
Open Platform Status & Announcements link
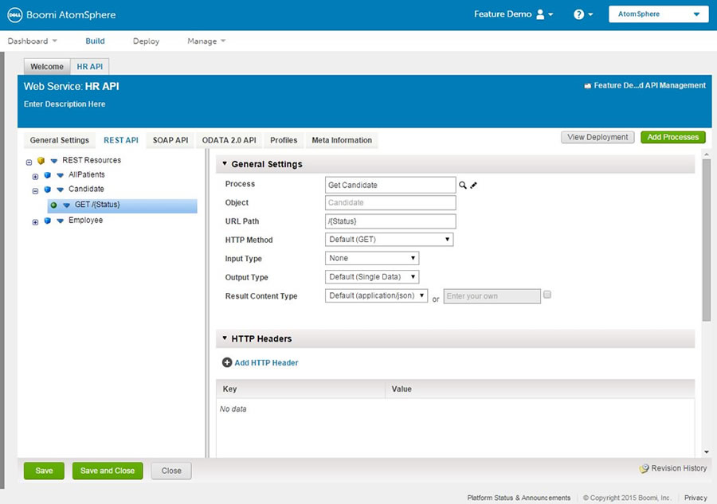(519, 498)
